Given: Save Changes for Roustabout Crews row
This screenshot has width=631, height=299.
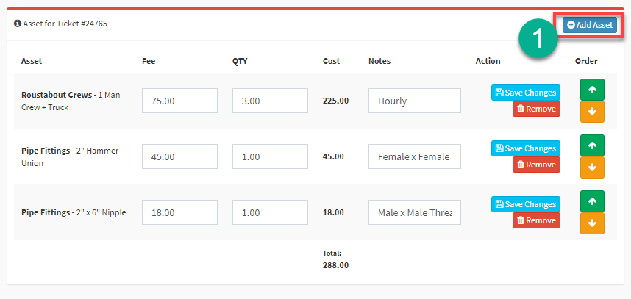Looking at the screenshot, I should 526,93.
